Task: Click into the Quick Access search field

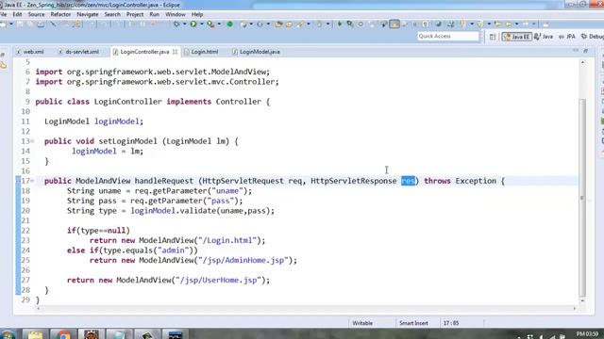Action: (448, 36)
